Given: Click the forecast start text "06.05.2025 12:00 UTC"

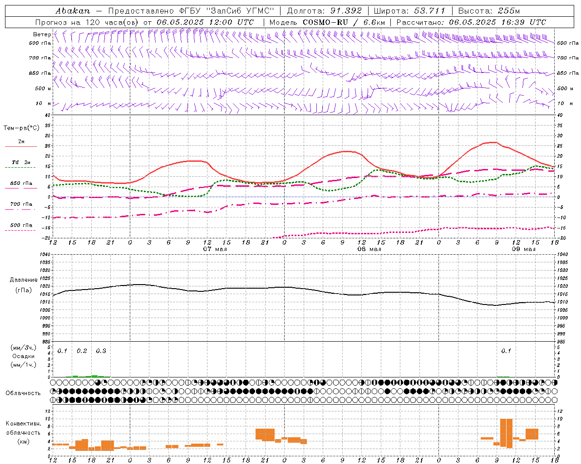Looking at the screenshot, I should coord(205,22).
